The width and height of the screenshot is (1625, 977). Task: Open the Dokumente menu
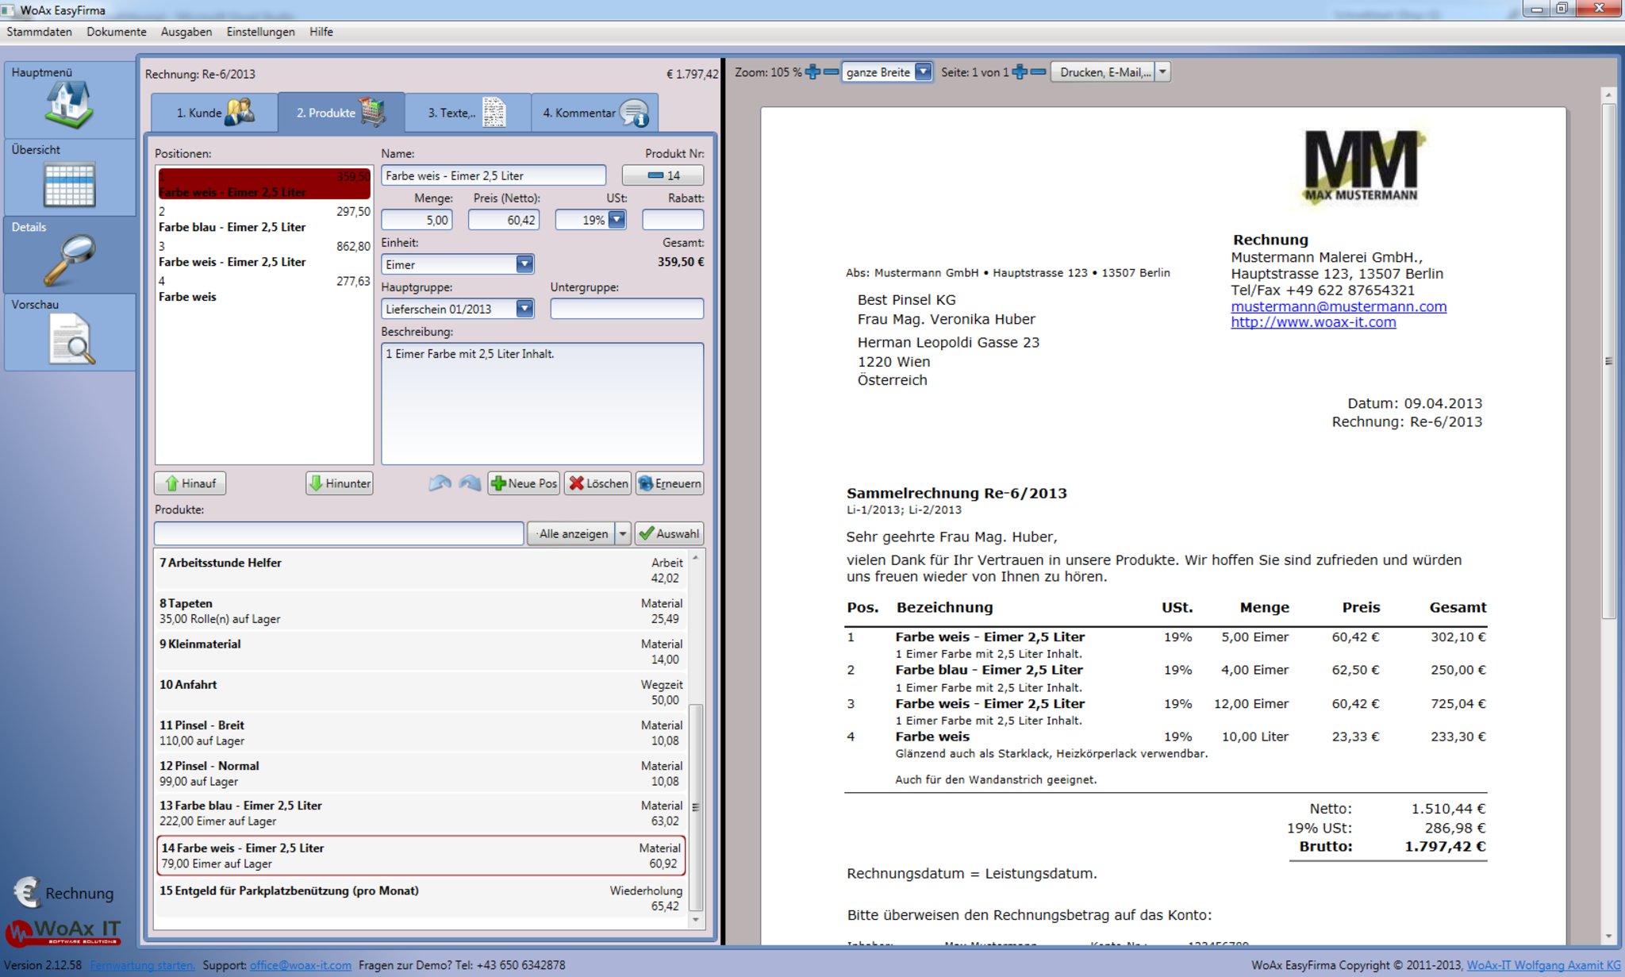click(x=117, y=32)
